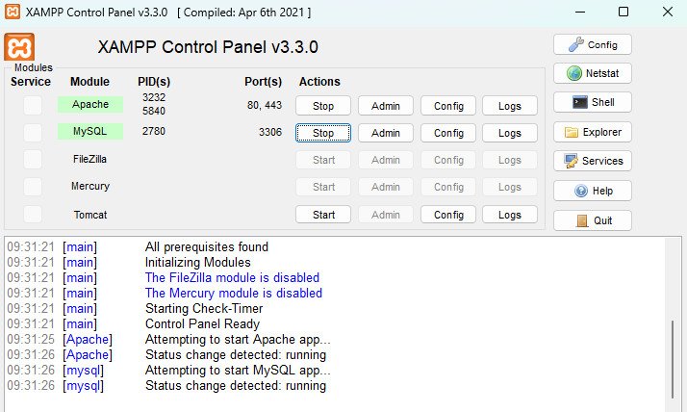Open Config via wrench icon button
The width and height of the screenshot is (687, 412).
(593, 44)
